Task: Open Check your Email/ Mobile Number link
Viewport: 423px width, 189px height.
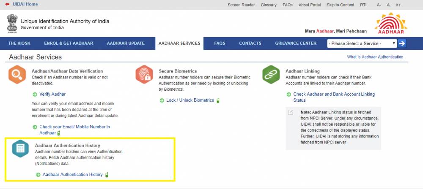Action: point(74,130)
